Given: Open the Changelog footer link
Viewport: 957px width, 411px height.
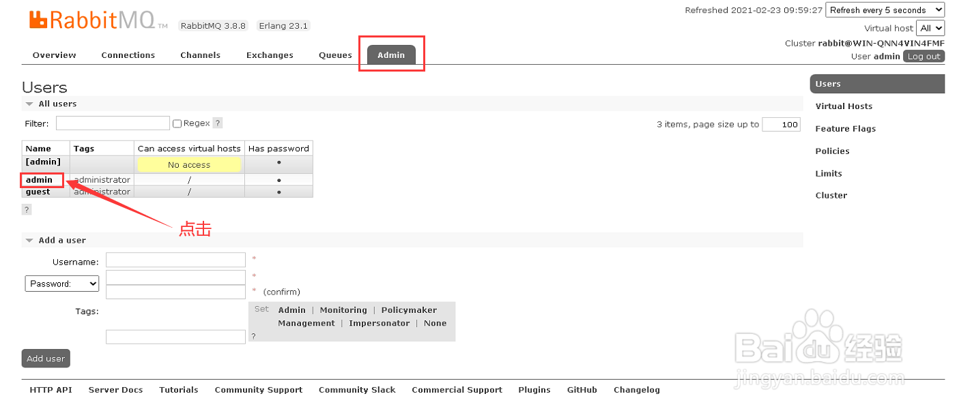Looking at the screenshot, I should point(637,390).
